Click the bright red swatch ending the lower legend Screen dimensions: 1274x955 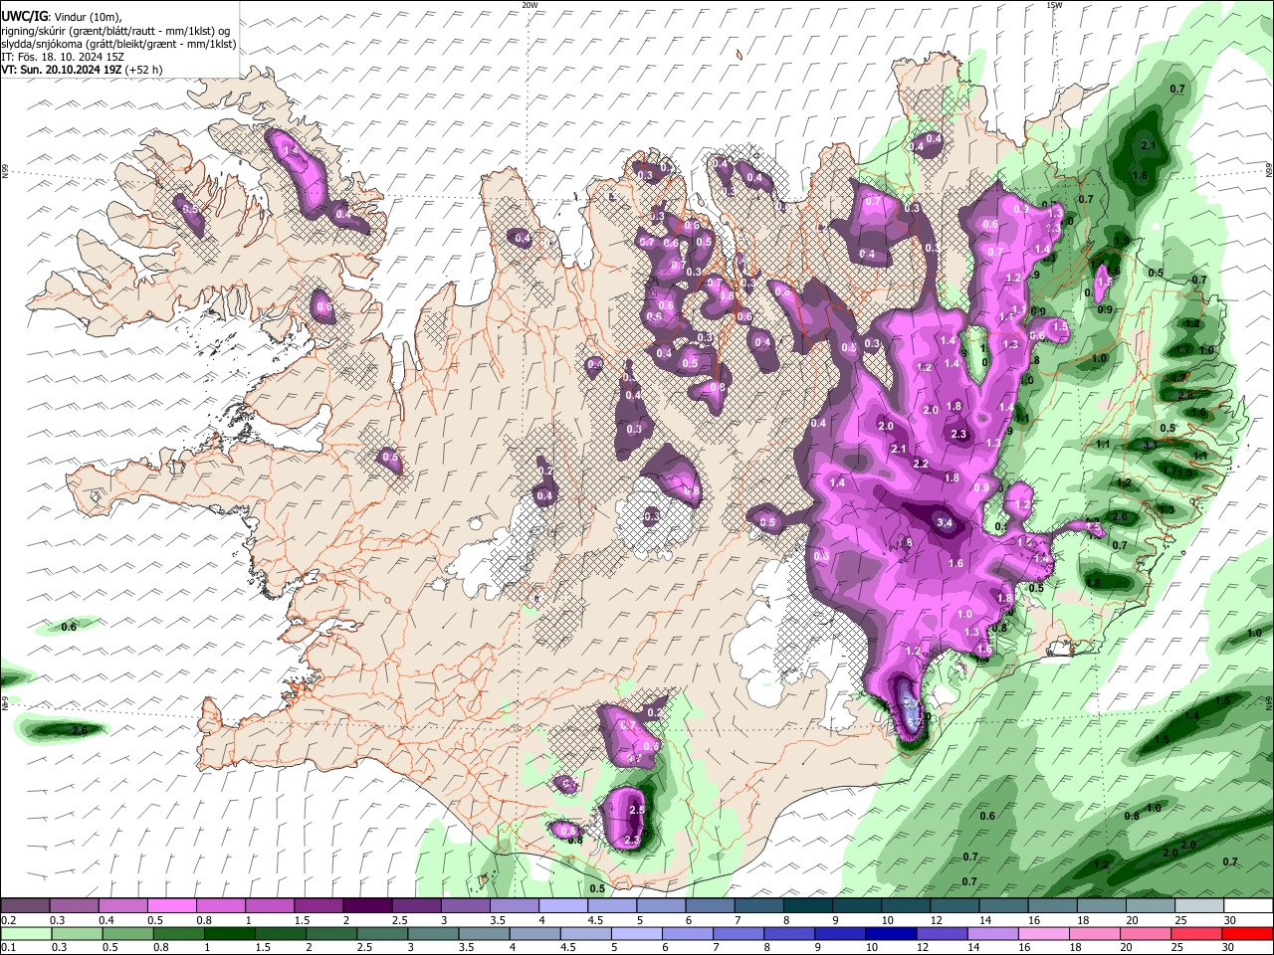pos(1248,933)
